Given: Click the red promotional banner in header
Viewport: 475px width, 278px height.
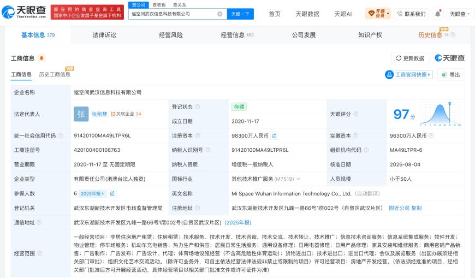Looking at the screenshot, I should click(x=87, y=12).
